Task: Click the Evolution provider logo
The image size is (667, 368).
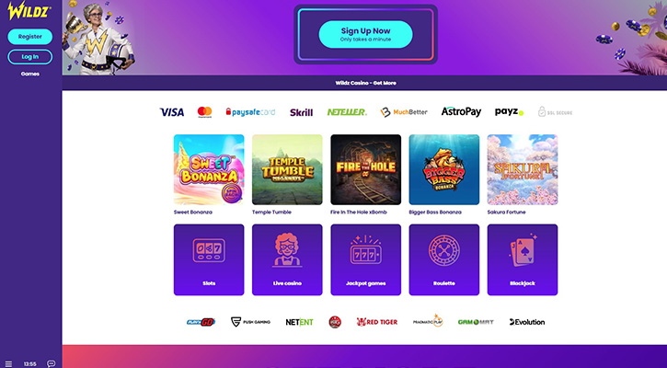Action: tap(527, 322)
